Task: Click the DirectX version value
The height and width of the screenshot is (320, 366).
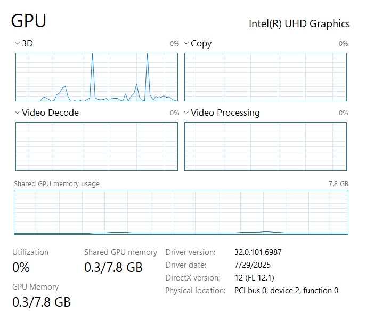Action: coord(254,278)
